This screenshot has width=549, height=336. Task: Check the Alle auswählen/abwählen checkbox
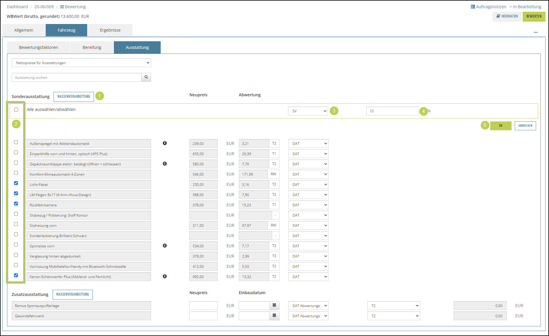[16, 109]
